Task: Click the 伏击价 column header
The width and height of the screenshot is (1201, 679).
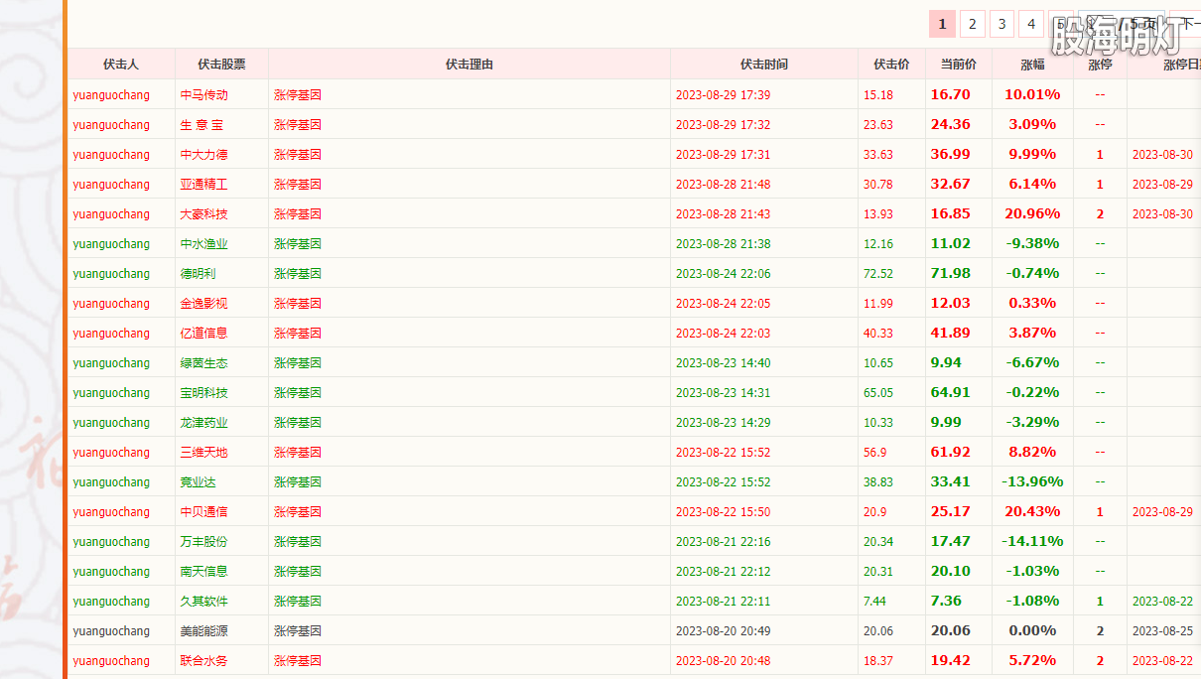Action: 891,65
